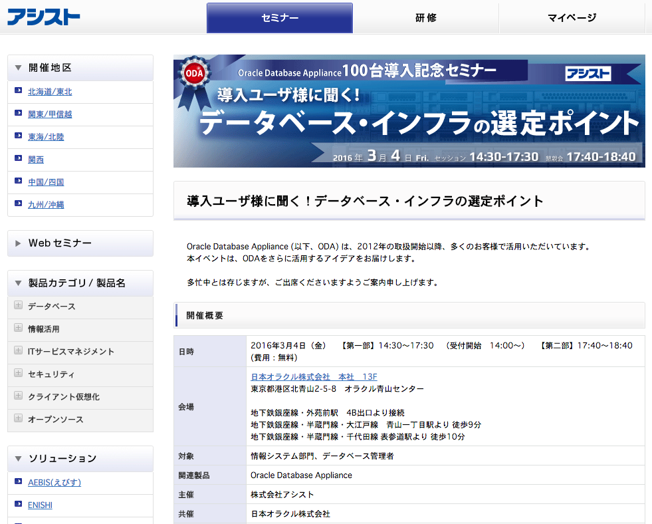
Task: Open the 東海/北陸 region link
Action: tap(46, 137)
